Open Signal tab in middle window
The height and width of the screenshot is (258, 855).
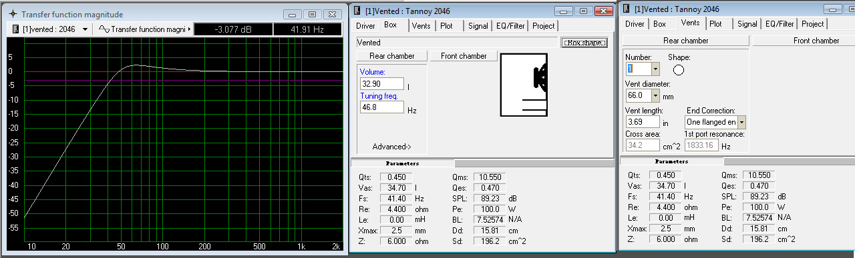(478, 25)
